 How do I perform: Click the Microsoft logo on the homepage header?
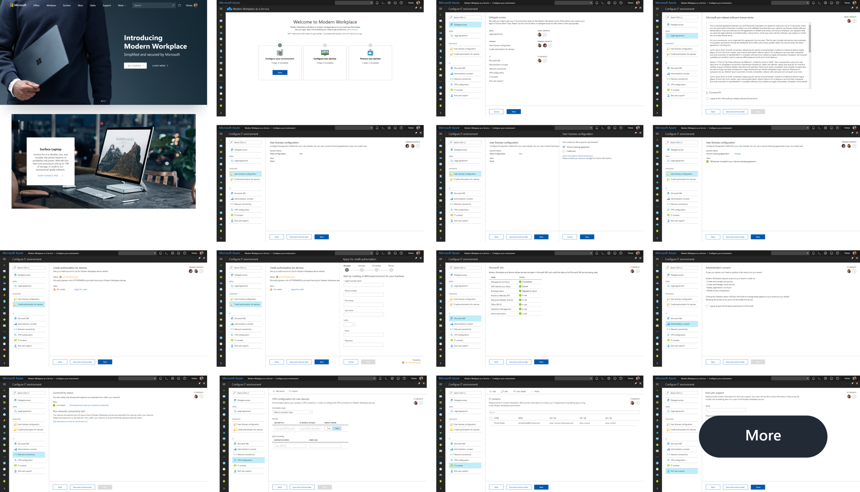[x=18, y=5]
